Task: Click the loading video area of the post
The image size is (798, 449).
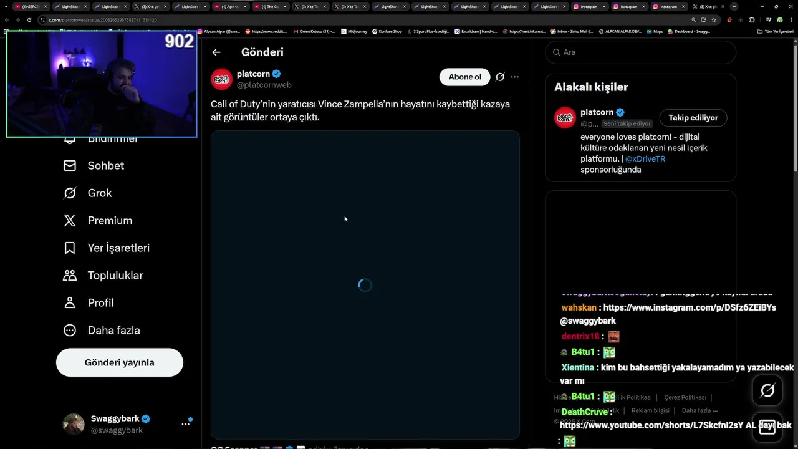Action: (365, 285)
